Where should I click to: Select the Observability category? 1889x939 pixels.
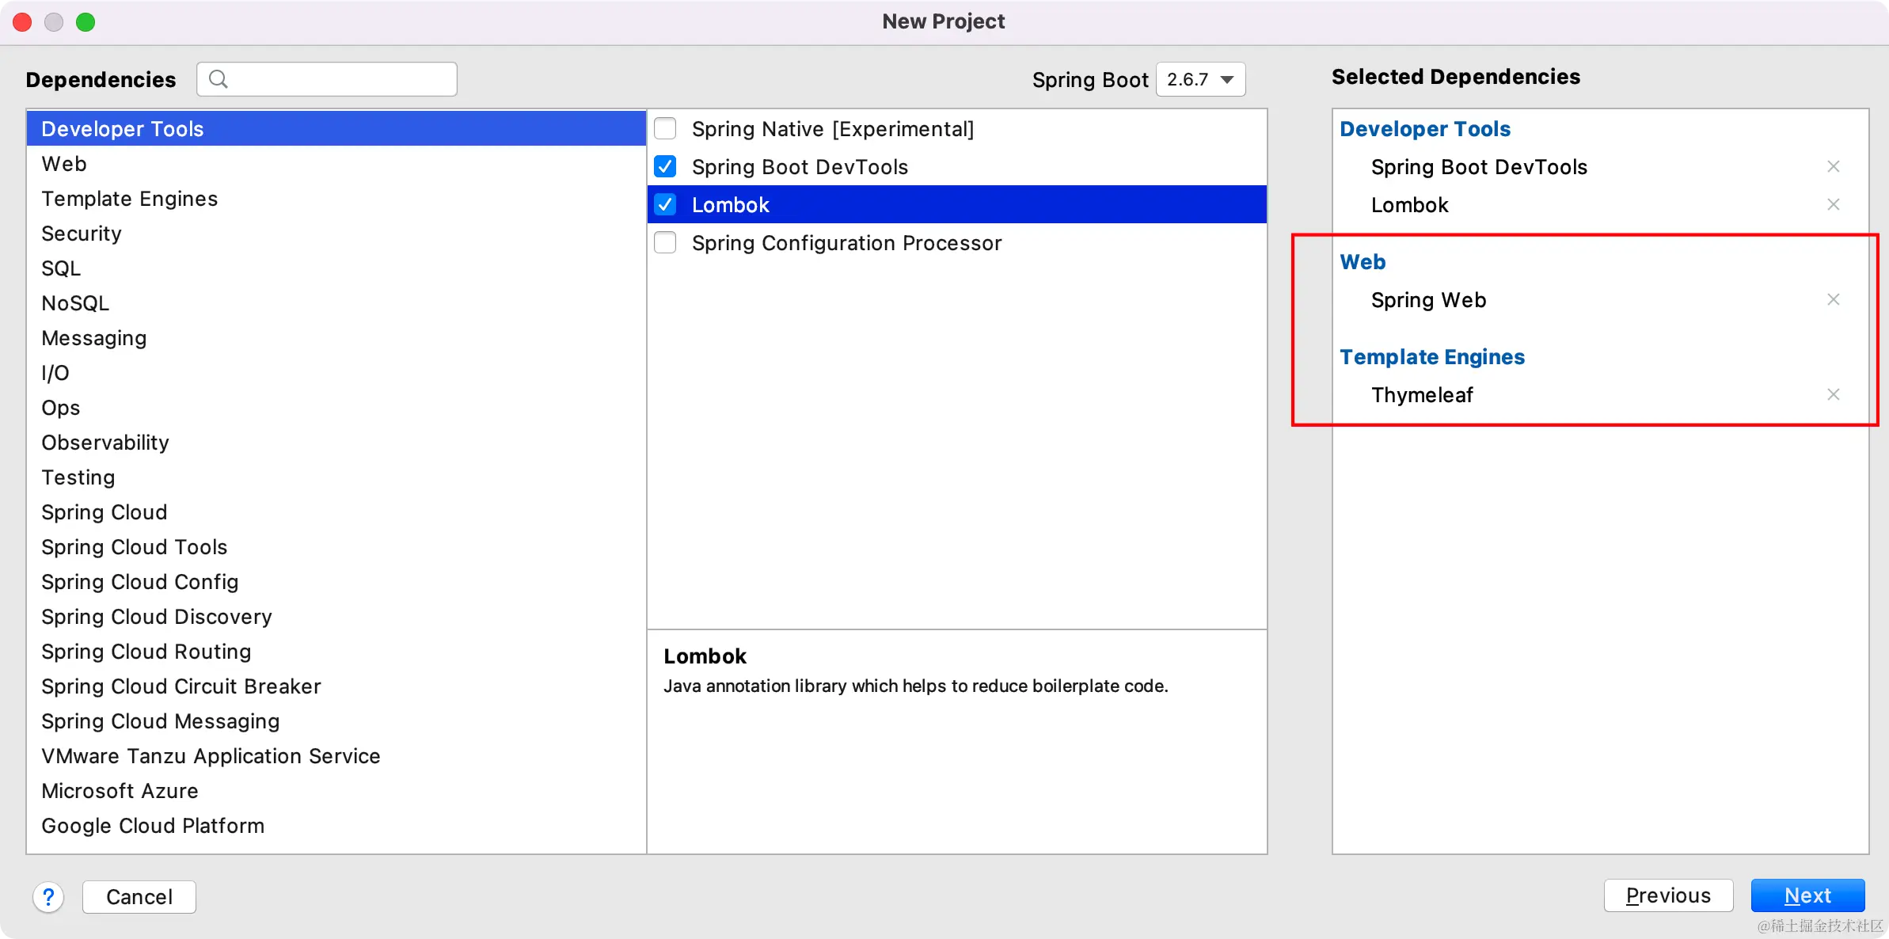tap(336, 443)
